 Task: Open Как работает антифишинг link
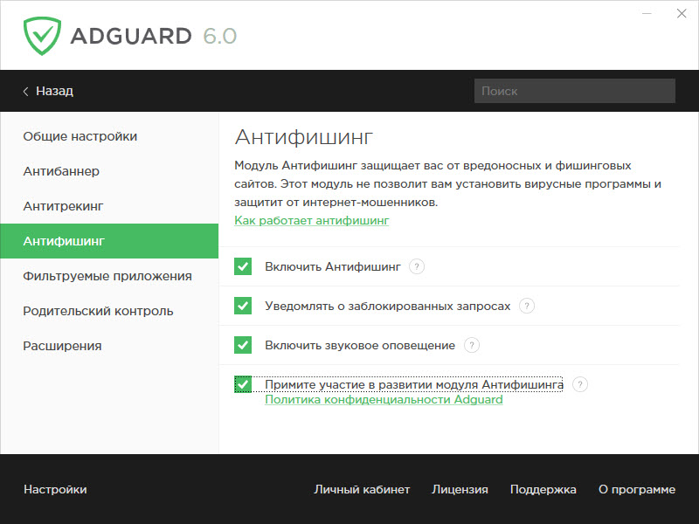312,221
